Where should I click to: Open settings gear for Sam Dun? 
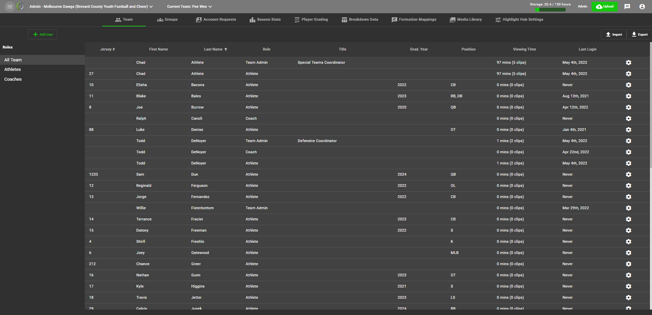pos(629,174)
